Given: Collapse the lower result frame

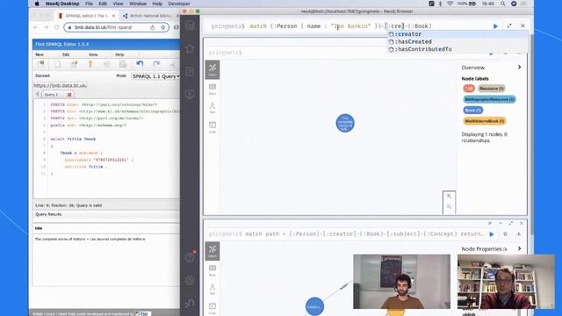Looking at the screenshot, I should click(501, 223).
